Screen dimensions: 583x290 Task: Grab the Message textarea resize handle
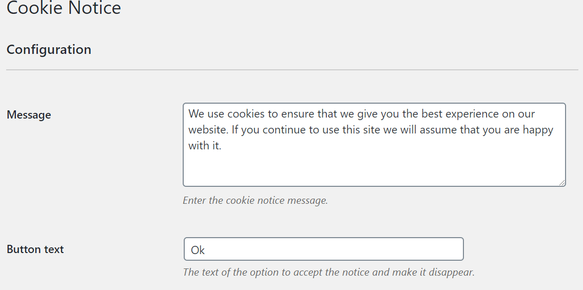562,183
